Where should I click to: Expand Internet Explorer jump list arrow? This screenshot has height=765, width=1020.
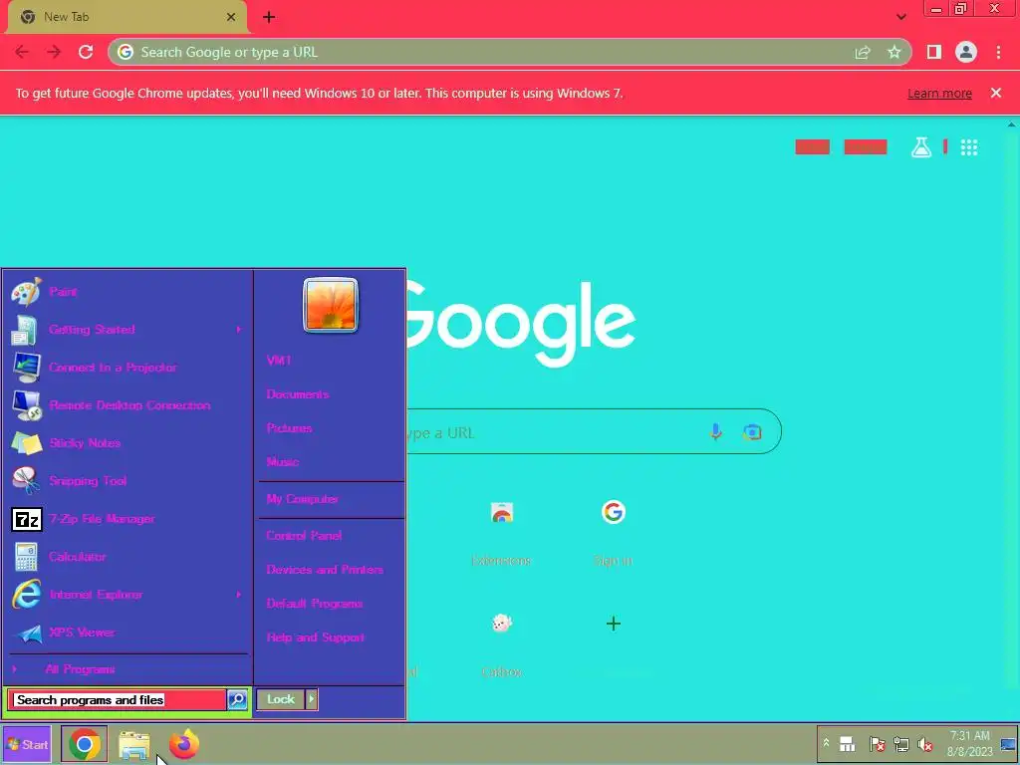239,594
